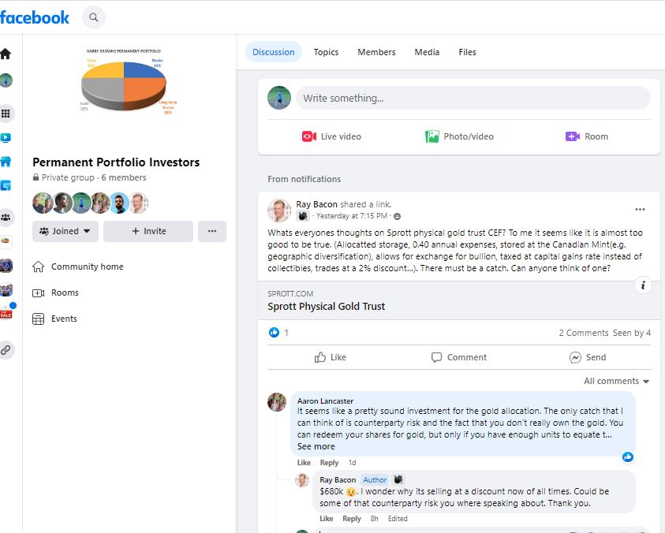
Task: Switch to the Members tab
Action: 376,52
